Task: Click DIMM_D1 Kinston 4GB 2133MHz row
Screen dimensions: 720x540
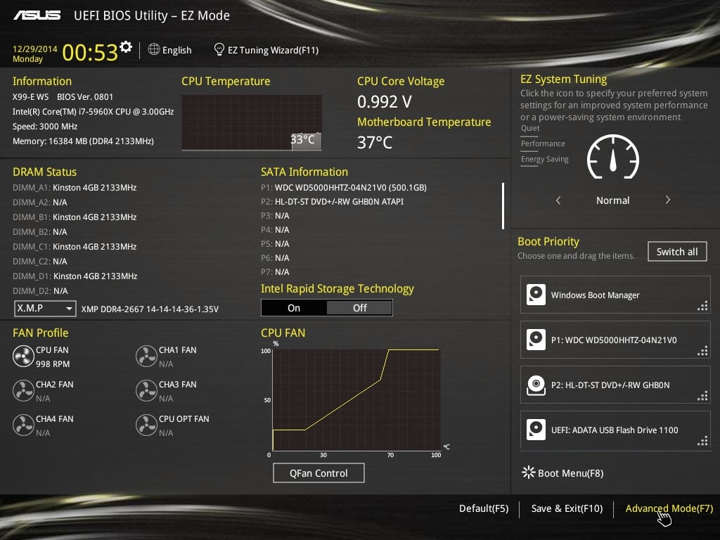Action: tap(75, 276)
